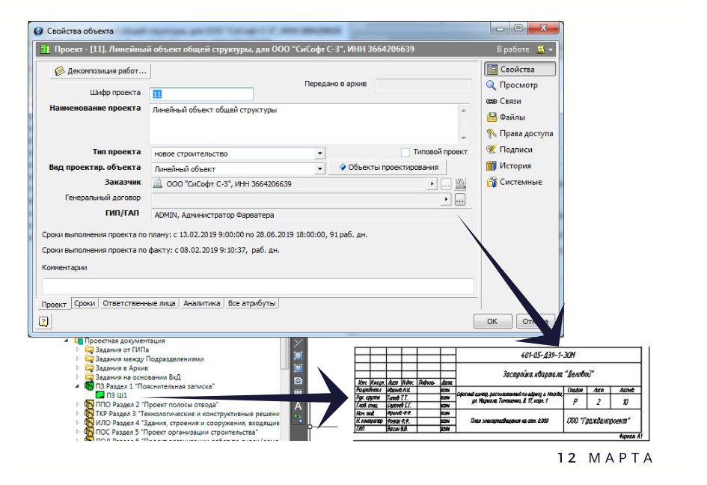Click the ellipsis button for Генеральный договор

pos(460,199)
